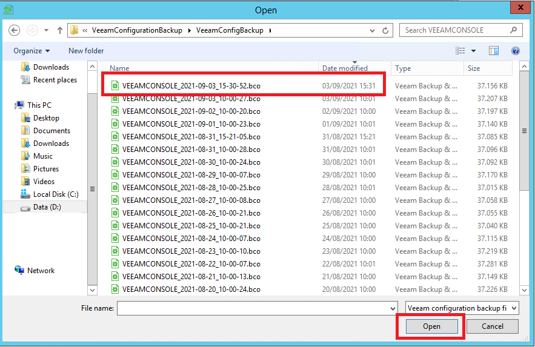
Task: Open the Help button
Action: (x=515, y=51)
